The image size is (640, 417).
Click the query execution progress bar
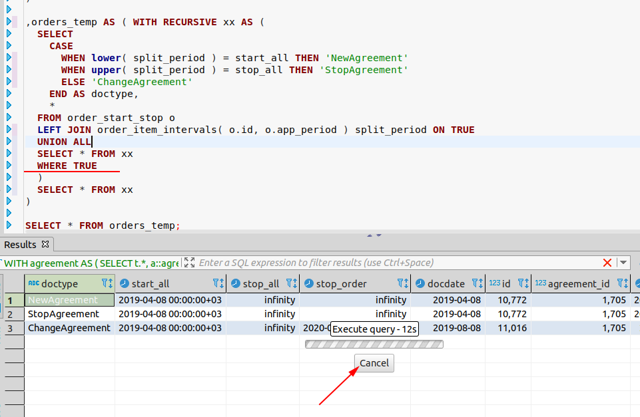[374, 344]
